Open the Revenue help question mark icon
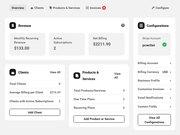 (x=123, y=25)
